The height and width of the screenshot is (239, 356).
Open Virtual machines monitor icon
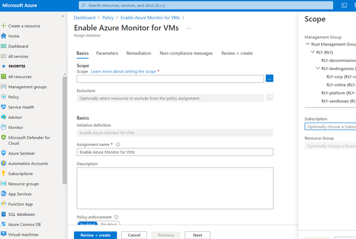[x=3, y=234]
